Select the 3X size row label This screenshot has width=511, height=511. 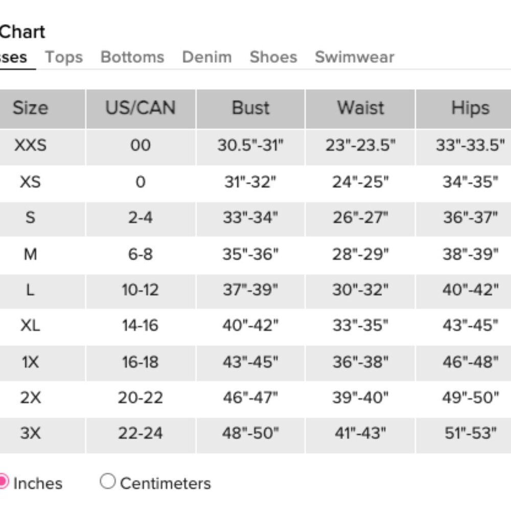click(30, 433)
